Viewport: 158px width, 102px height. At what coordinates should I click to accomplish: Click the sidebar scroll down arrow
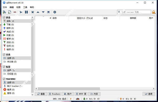tap(32, 95)
